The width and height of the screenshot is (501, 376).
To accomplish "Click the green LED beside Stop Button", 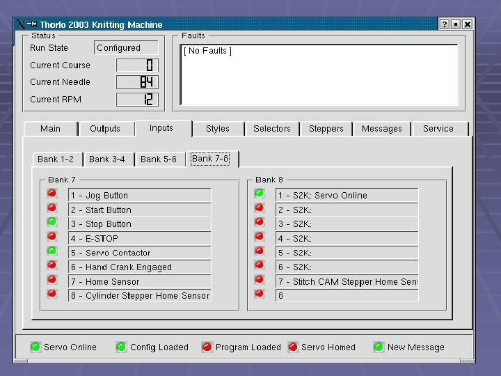I will coord(52,222).
